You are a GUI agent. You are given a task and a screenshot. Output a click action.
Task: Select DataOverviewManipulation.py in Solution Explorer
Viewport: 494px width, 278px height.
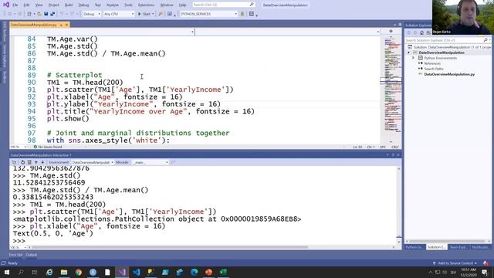tap(449, 74)
